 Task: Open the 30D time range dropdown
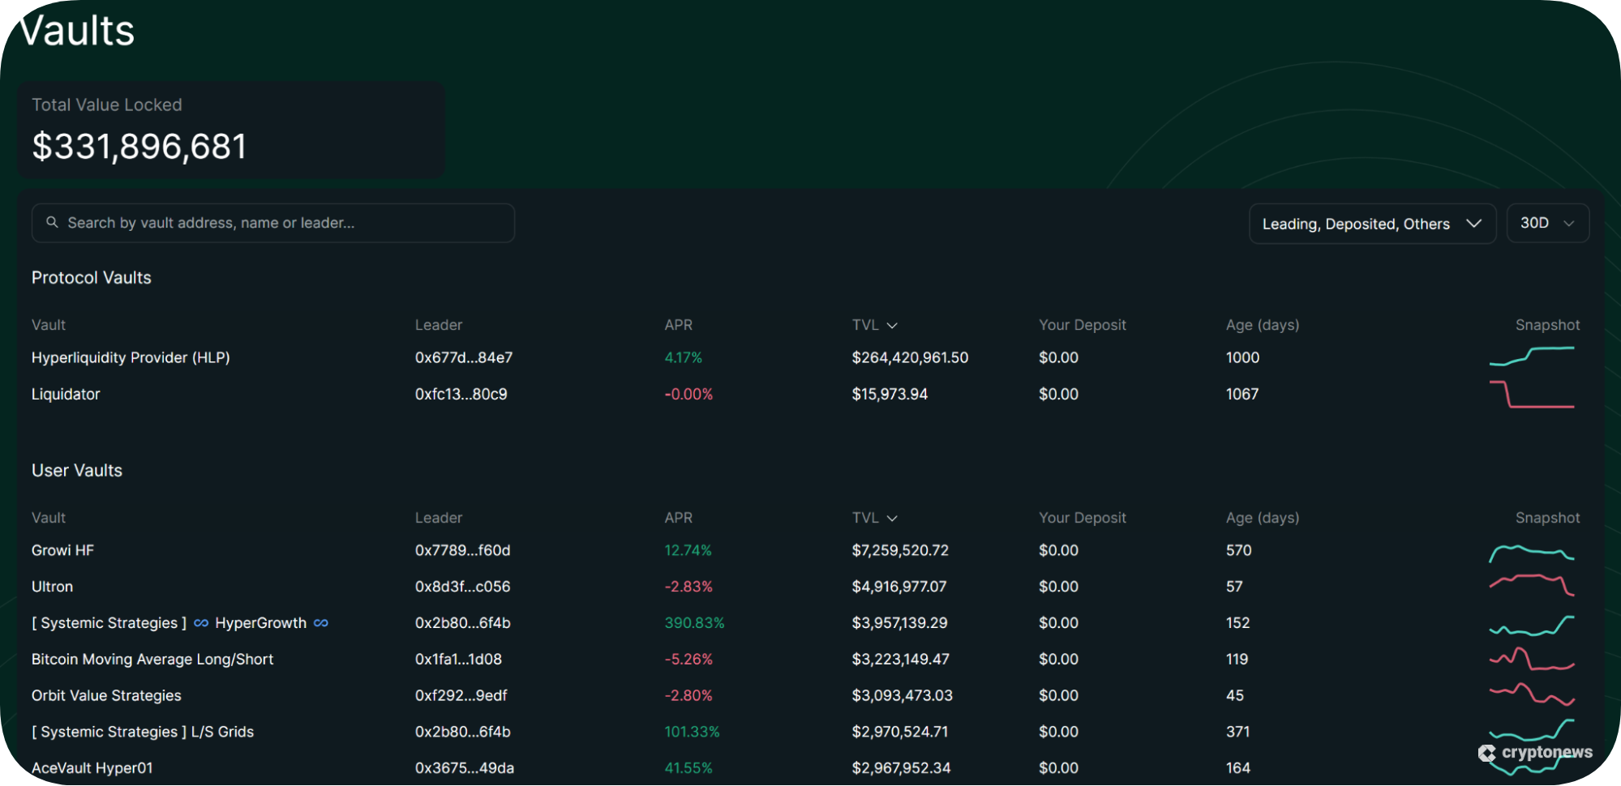click(1547, 224)
